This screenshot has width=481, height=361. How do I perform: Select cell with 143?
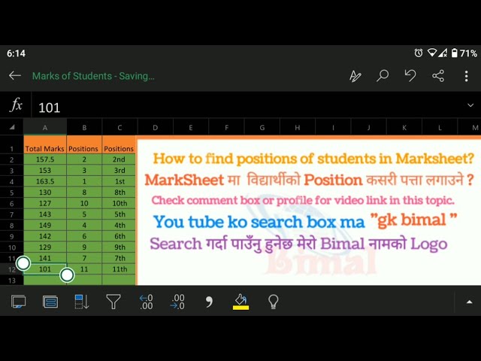pyautogui.click(x=45, y=214)
